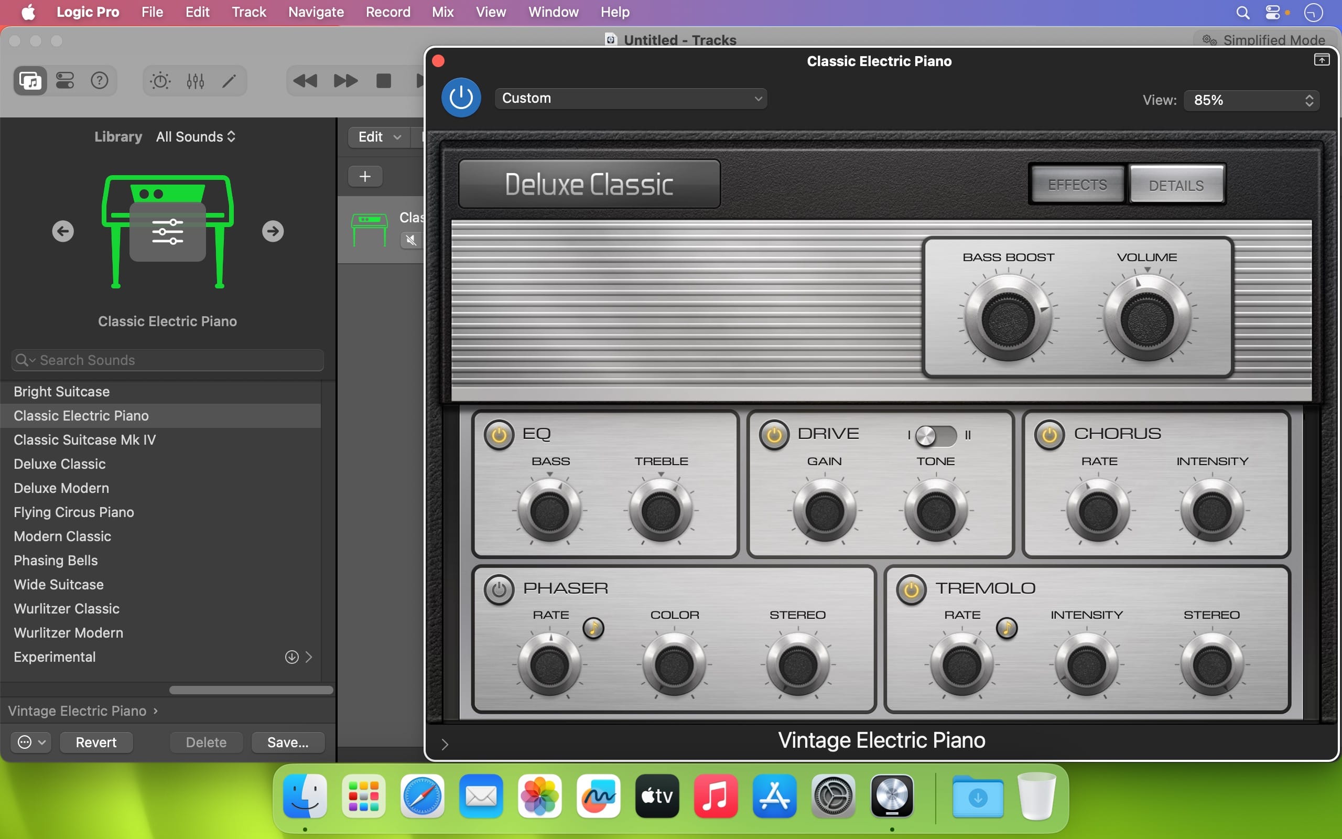Open the File menu
1342x839 pixels.
[152, 12]
